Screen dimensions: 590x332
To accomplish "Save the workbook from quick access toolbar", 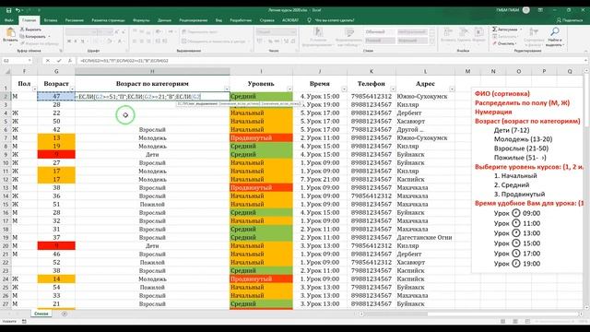I will pyautogui.click(x=8, y=10).
